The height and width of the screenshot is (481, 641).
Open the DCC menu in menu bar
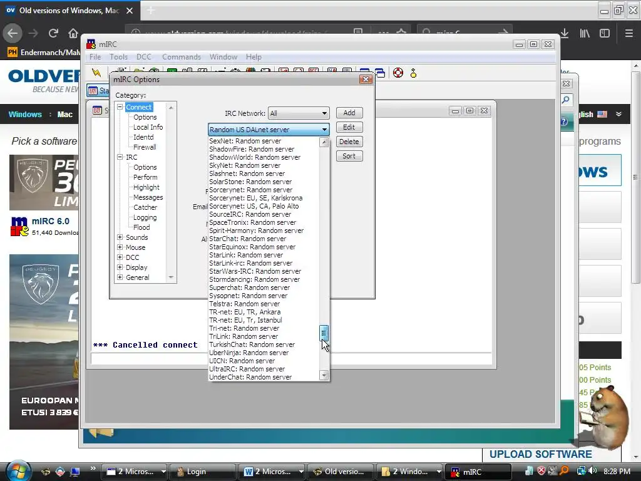tap(144, 57)
